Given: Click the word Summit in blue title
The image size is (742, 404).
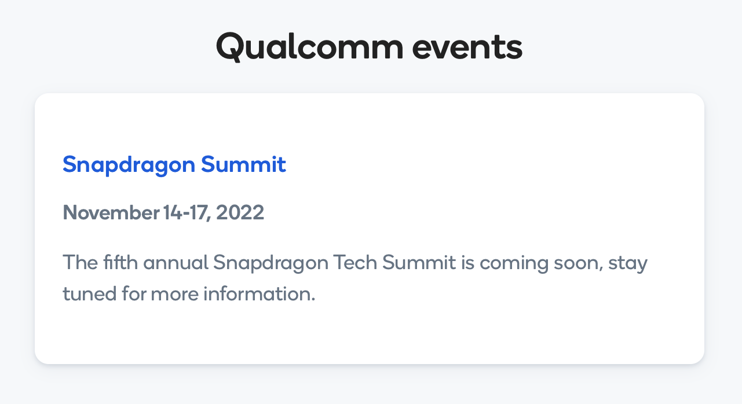Looking at the screenshot, I should [x=243, y=164].
